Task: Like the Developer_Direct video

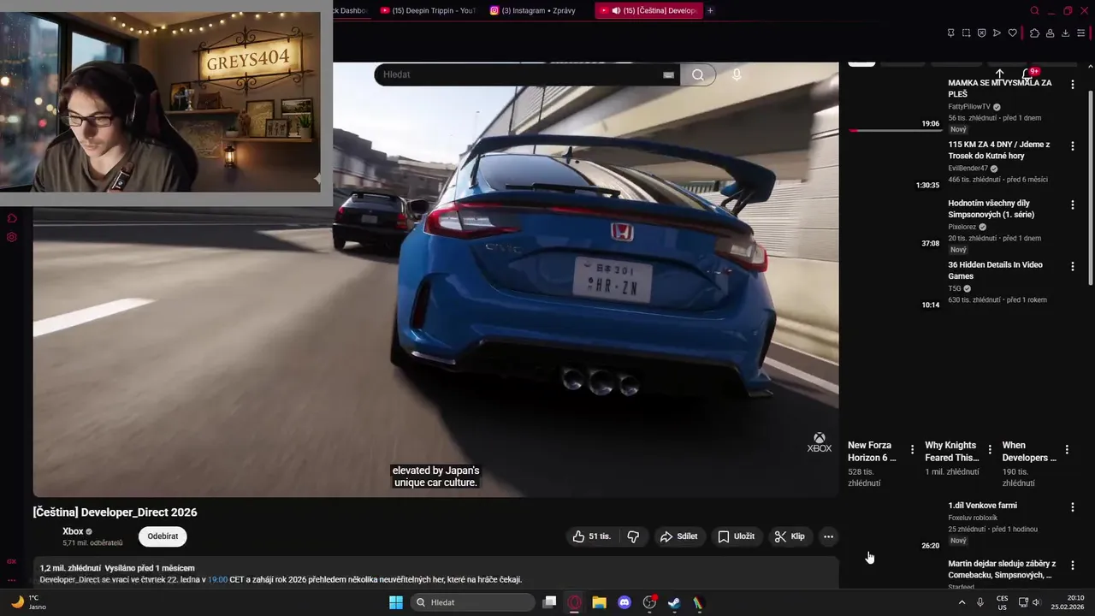Action: (592, 536)
